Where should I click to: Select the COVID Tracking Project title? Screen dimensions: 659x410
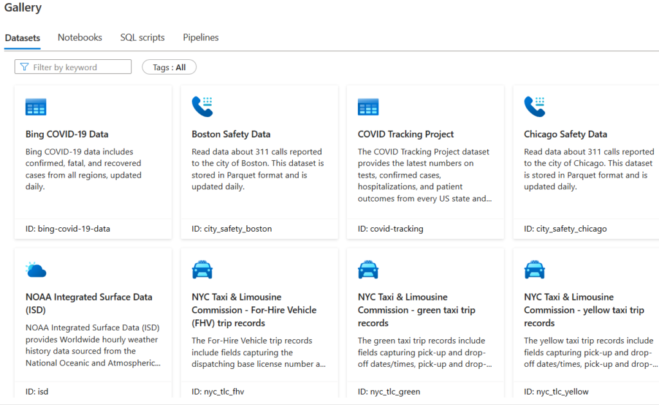tap(405, 134)
